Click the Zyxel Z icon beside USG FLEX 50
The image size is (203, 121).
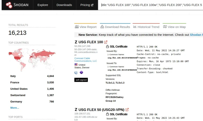pos(76,110)
